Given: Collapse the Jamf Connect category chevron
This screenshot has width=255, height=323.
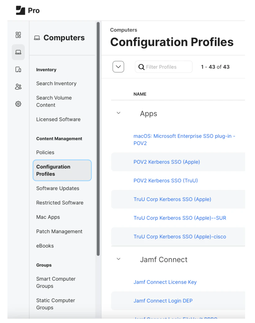Looking at the screenshot, I should (x=119, y=259).
